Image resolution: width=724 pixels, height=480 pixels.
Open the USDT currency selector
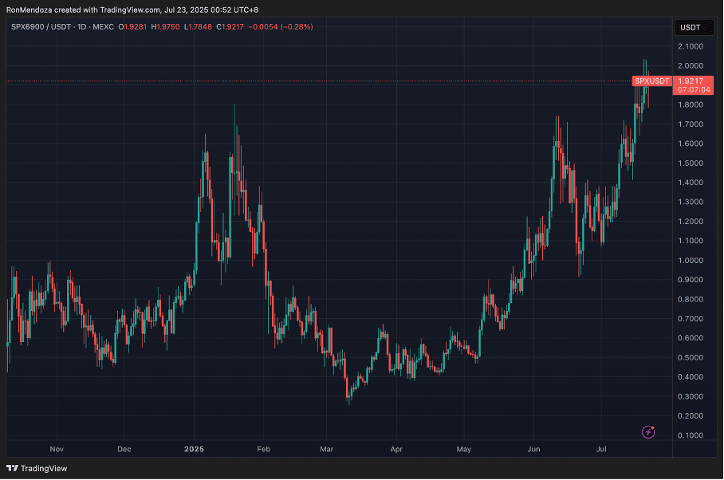point(689,27)
